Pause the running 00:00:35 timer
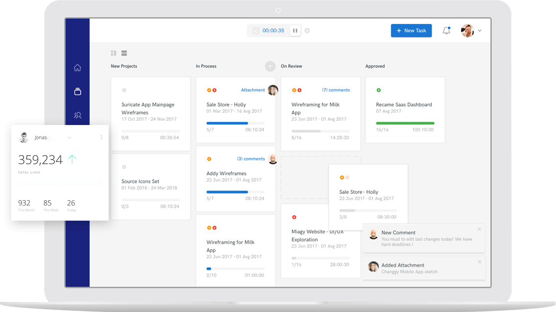The height and width of the screenshot is (312, 556). (295, 31)
